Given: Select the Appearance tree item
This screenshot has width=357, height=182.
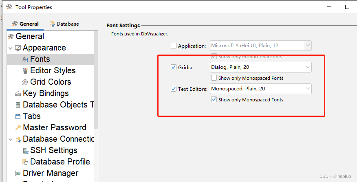Looking at the screenshot, I should 44,48.
